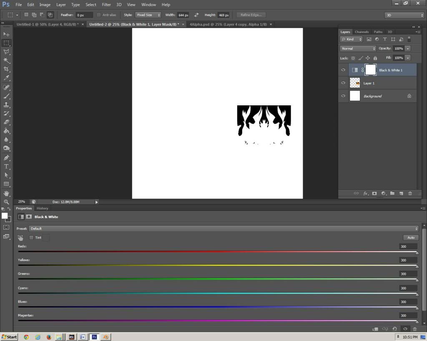This screenshot has height=341, width=427.
Task: Hide the Black & White 1 layer
Action: pos(343,70)
